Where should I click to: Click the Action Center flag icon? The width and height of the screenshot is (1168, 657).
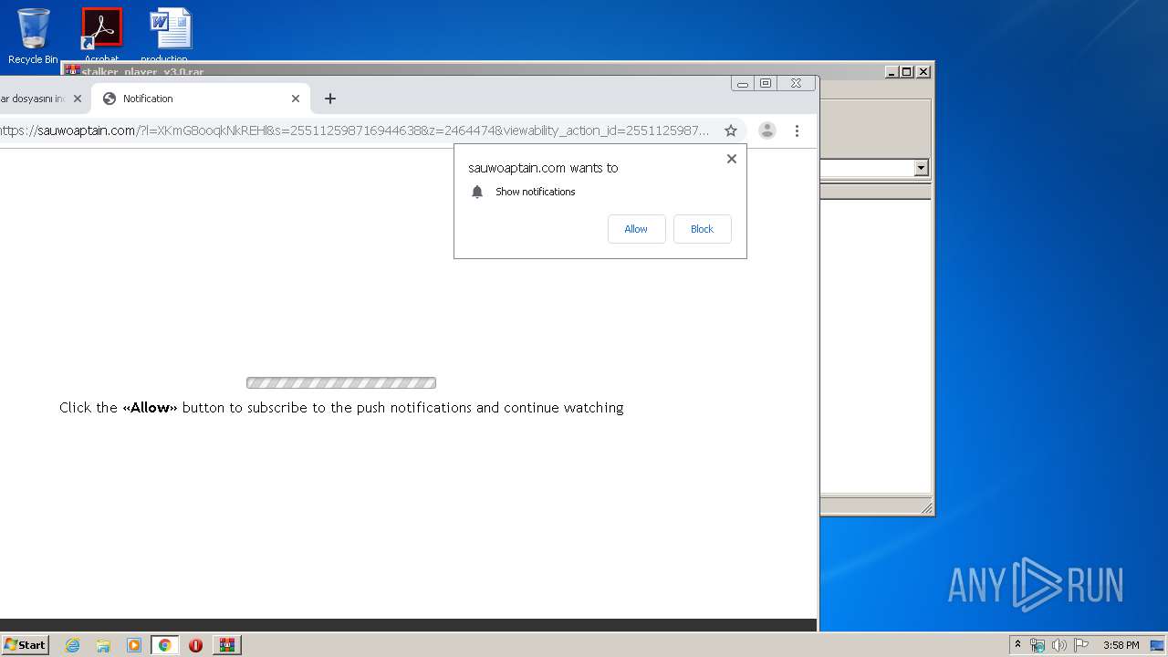click(1081, 645)
